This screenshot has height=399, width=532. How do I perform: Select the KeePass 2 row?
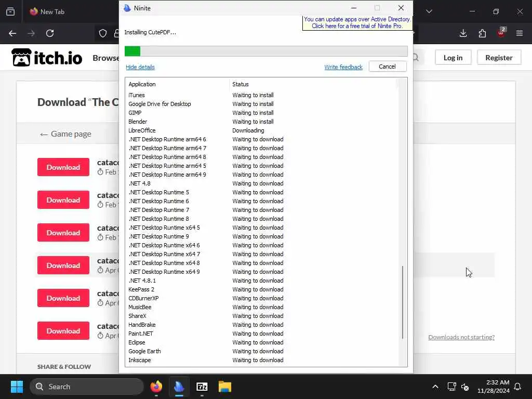tap(262, 289)
